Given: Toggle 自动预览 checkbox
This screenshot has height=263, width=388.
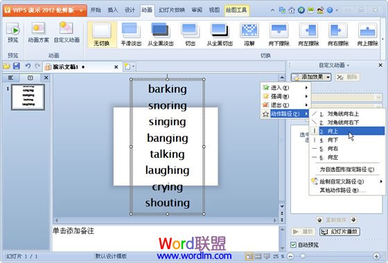Looking at the screenshot, I should point(293,245).
